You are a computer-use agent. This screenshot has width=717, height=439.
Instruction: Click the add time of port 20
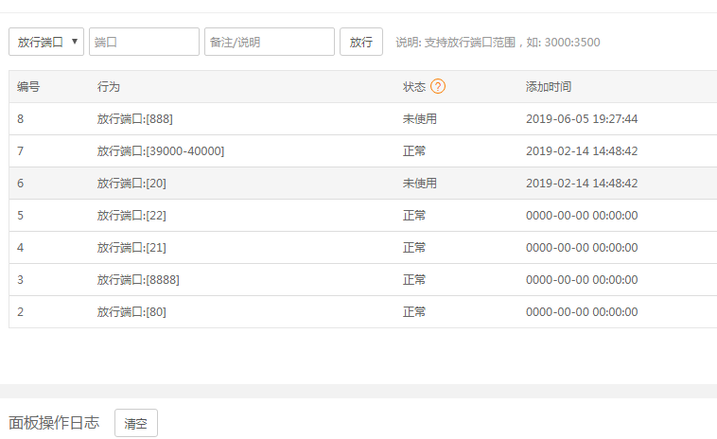pos(582,183)
